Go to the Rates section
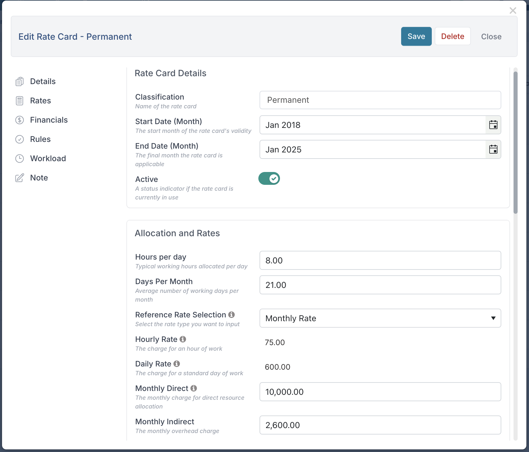529x452 pixels. click(x=41, y=101)
